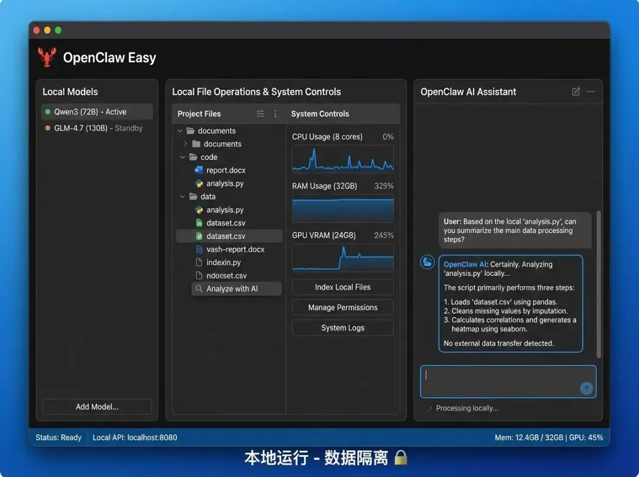The height and width of the screenshot is (477, 639).
Task: Collapse the top-level documents folder chevron
Action: tap(180, 131)
